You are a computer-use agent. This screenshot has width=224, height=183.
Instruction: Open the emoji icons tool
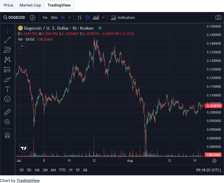[7, 99]
